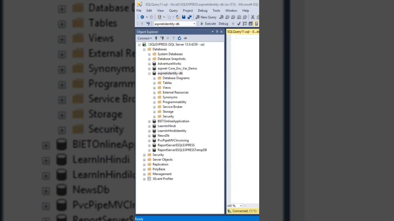
Task: Expand the Server Objects folder
Action: 144,160
